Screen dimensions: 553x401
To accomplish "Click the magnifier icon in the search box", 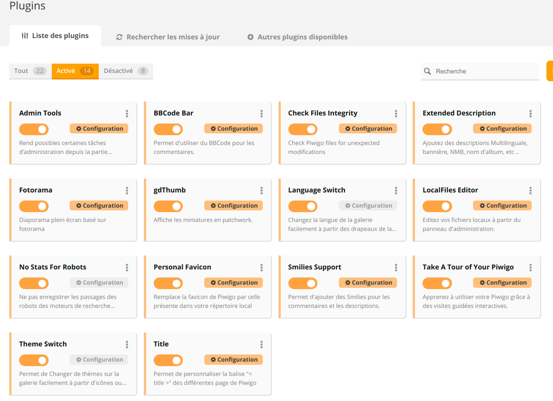I will tap(427, 71).
